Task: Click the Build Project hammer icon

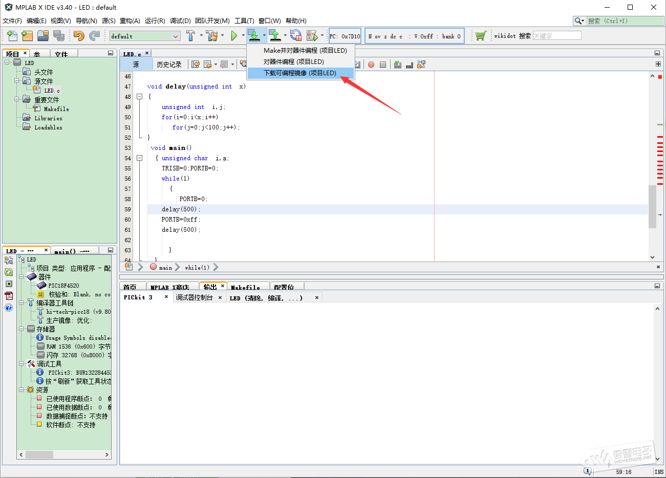Action: (190, 36)
